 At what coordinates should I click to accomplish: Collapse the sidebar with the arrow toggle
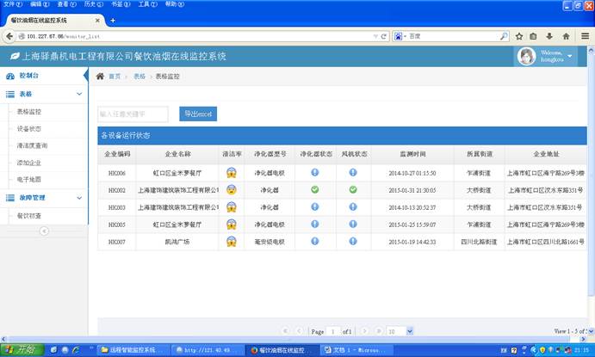(x=44, y=231)
